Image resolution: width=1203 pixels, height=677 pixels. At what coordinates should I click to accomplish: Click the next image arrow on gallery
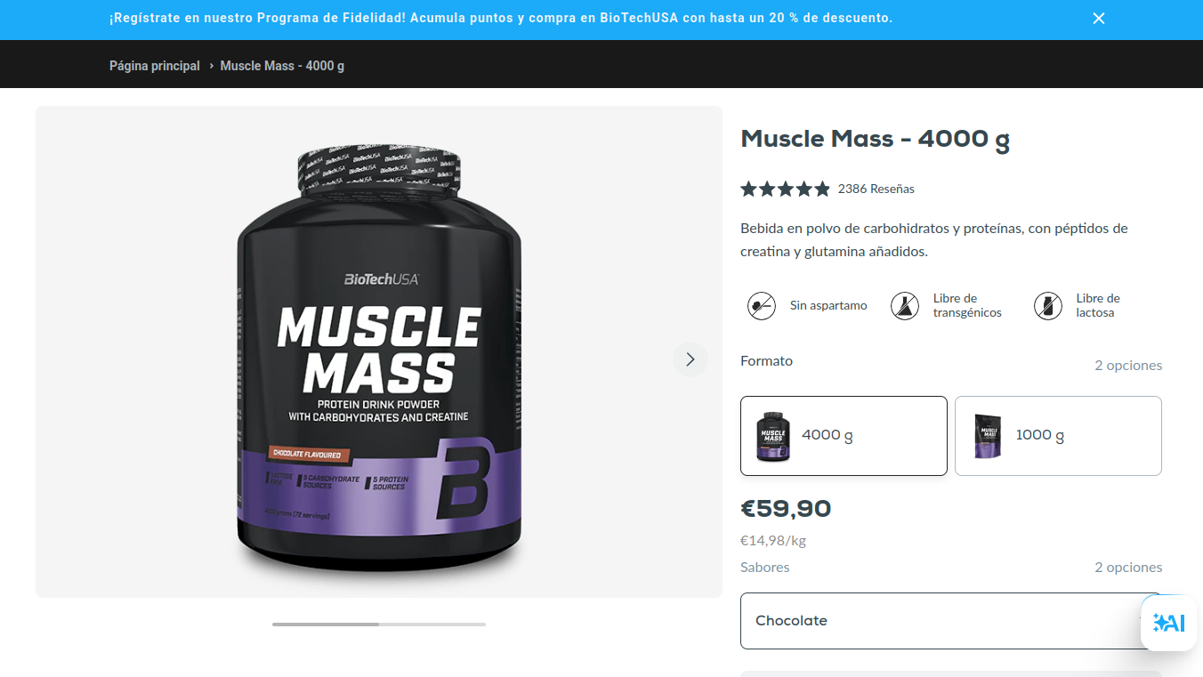pyautogui.click(x=690, y=359)
